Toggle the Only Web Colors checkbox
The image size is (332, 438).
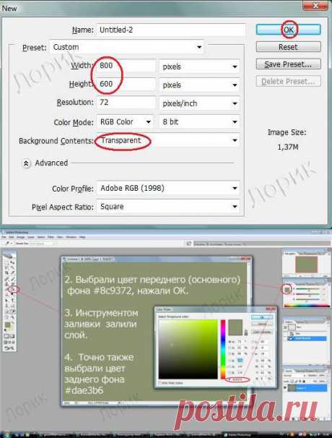pyautogui.click(x=160, y=382)
